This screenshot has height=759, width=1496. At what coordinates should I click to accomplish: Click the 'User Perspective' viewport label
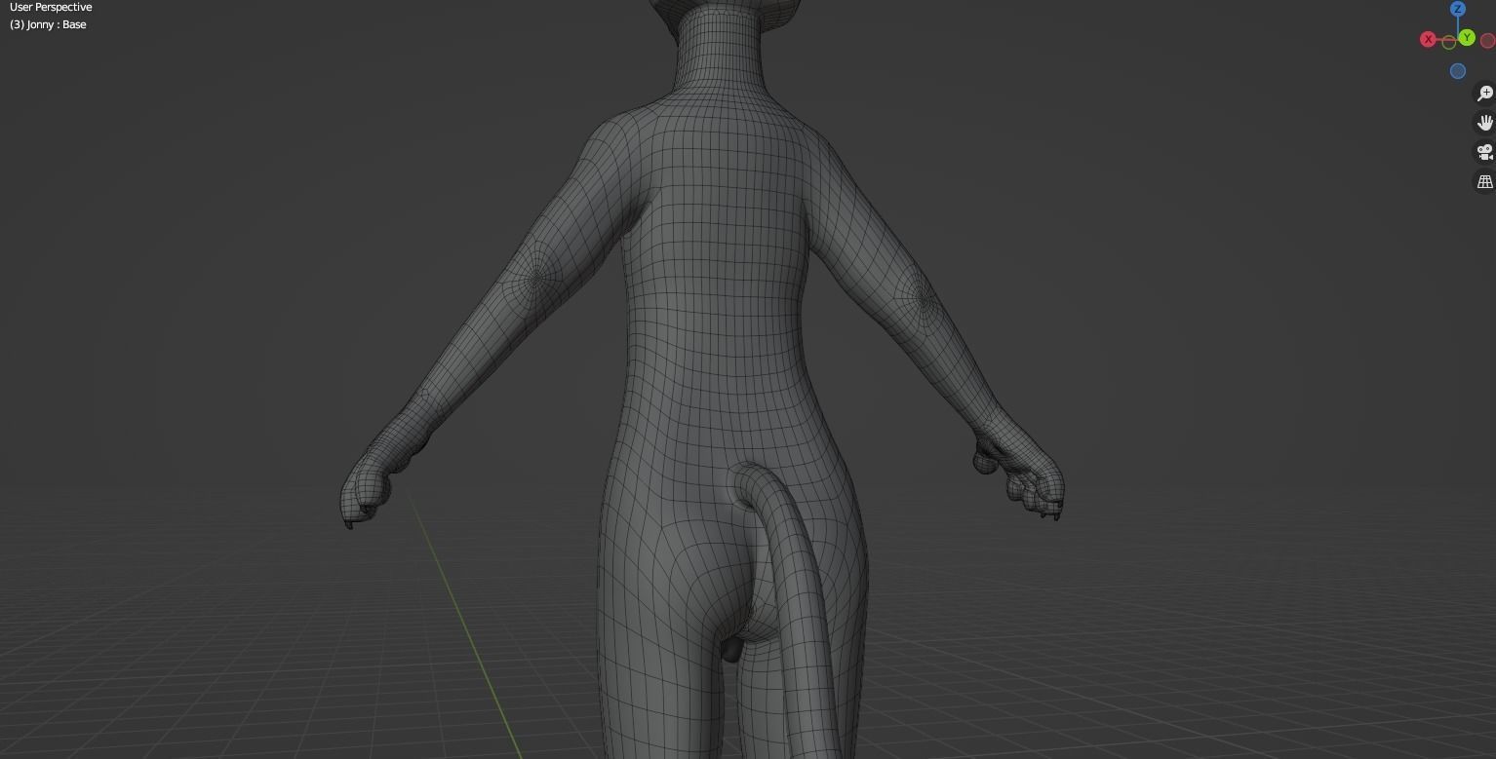coord(51,7)
